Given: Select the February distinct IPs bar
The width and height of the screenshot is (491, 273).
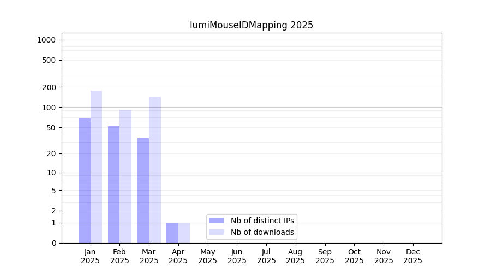Looking at the screenshot, I should (113, 185).
